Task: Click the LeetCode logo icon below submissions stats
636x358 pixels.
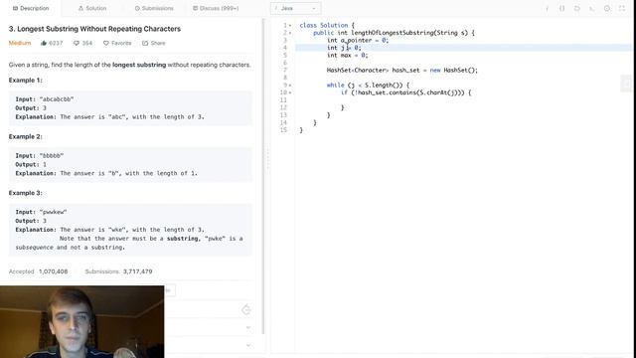Action: click(x=246, y=309)
